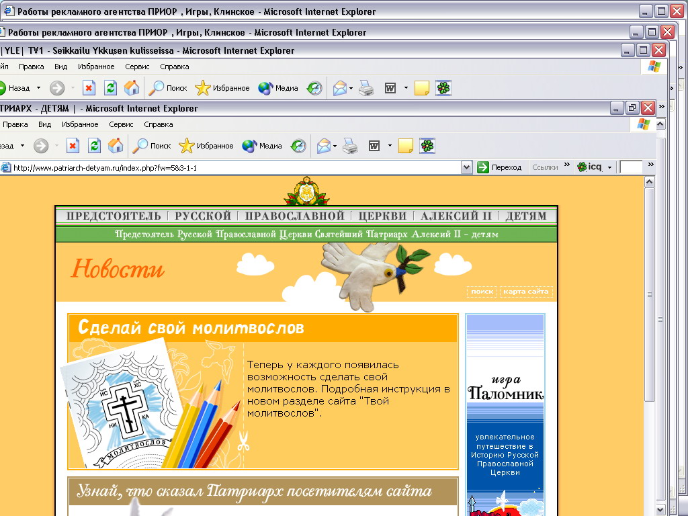Expand Назад history dropdown in YLE TV1 window
Viewport: 688px width, 516px height.
pyautogui.click(x=38, y=88)
